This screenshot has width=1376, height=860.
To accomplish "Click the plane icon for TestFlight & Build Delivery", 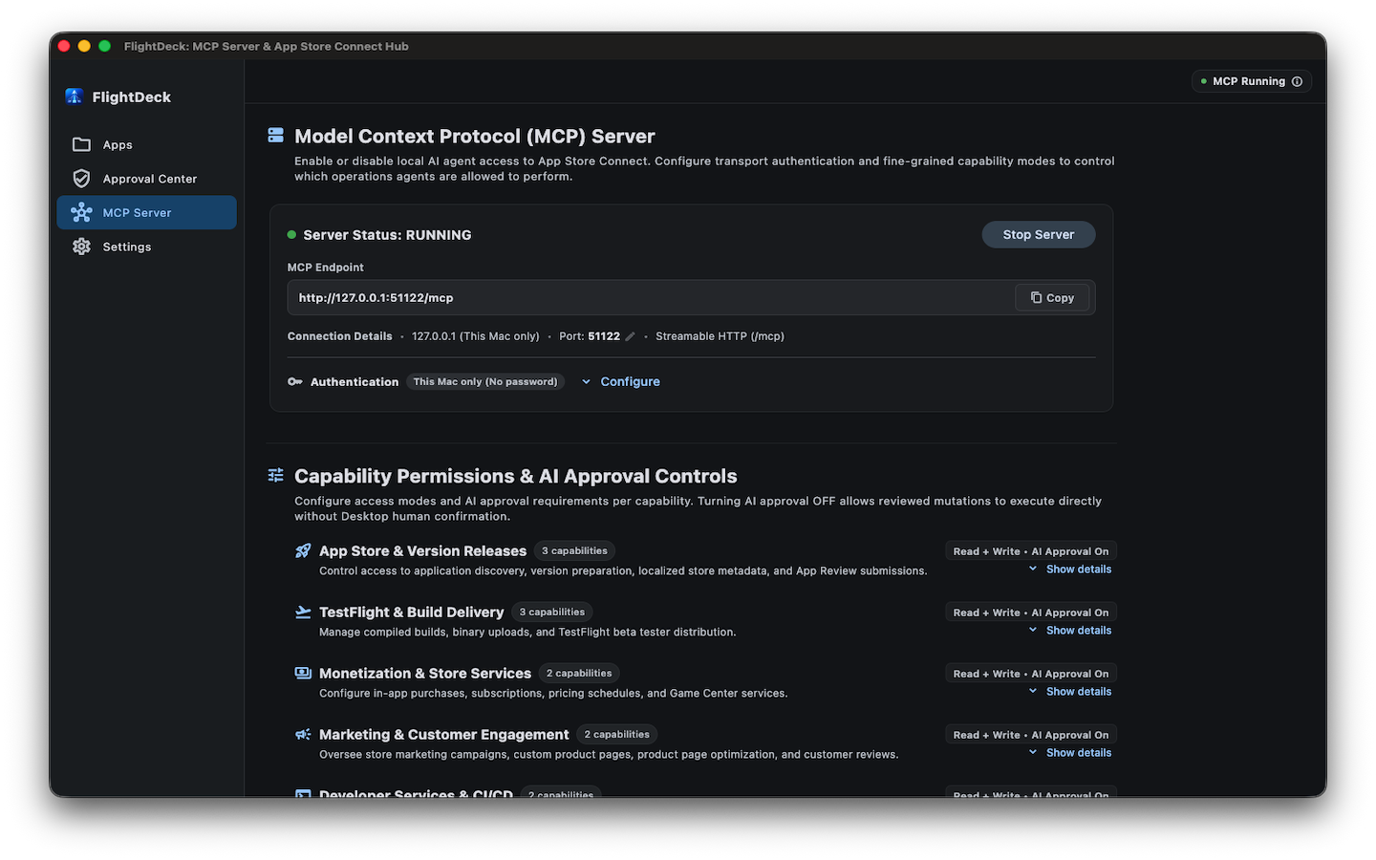I will tap(303, 612).
